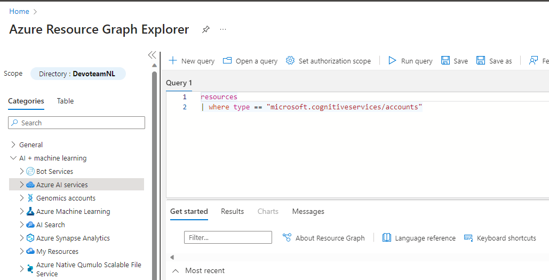The image size is (549, 280).
Task: Click the horizontal scroll left arrow
Action: 172,257
